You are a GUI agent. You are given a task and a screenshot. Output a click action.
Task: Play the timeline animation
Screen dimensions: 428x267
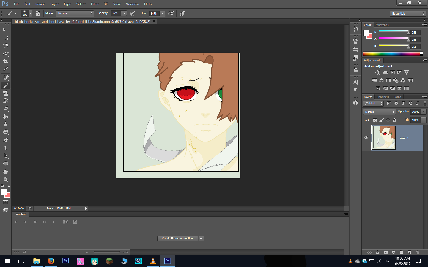tap(35, 222)
